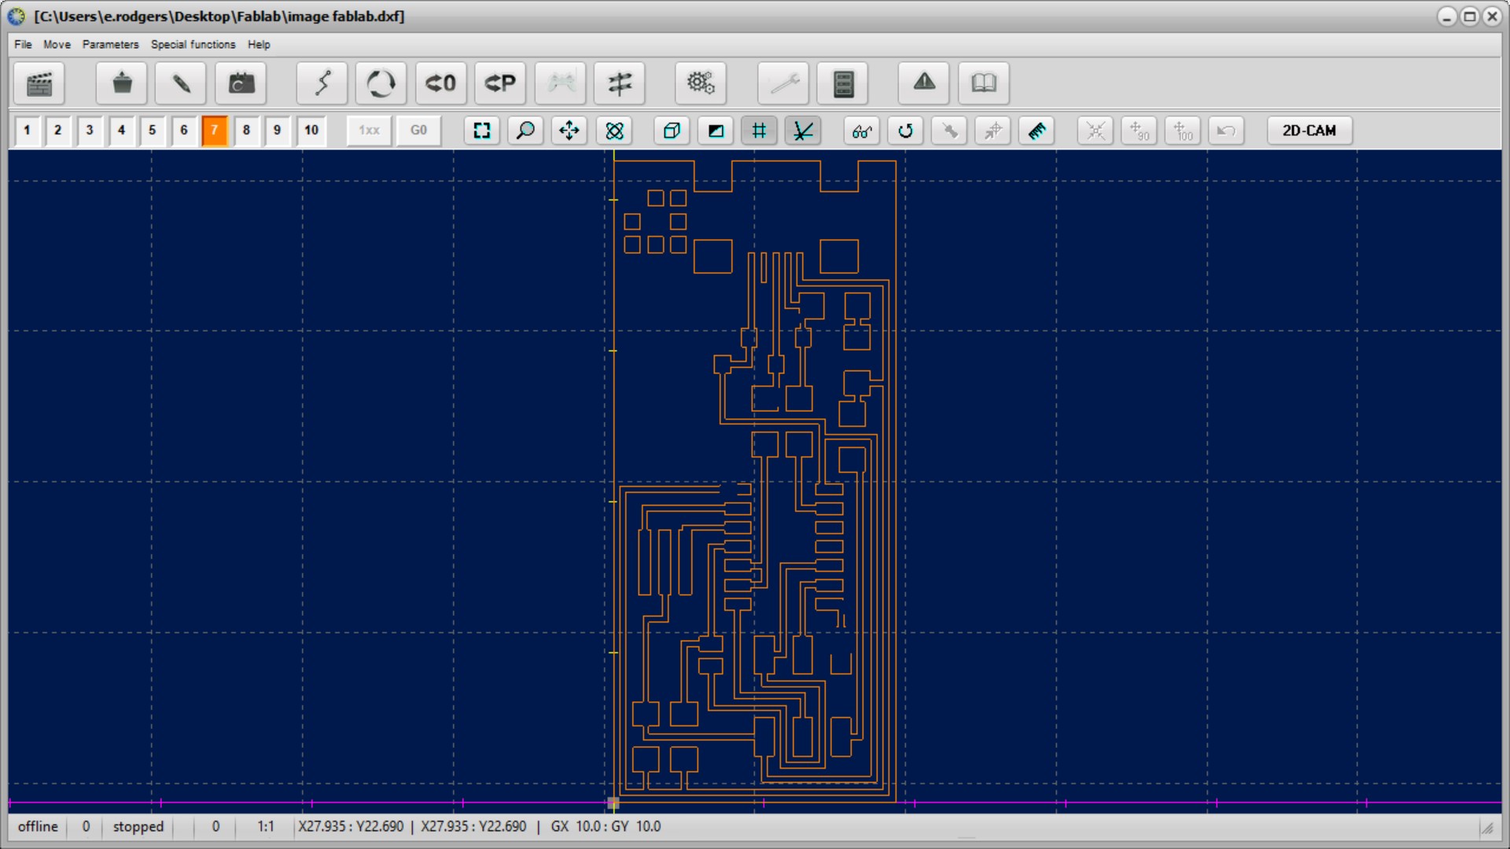Click the go-to-park-position 'P' arrow icon
The height and width of the screenshot is (849, 1510).
pos(500,83)
